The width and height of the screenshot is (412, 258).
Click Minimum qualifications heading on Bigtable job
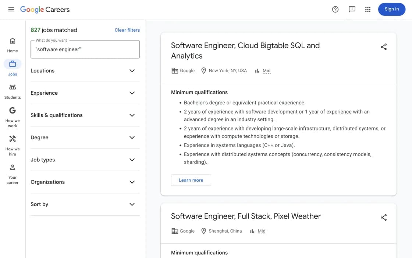[199, 93]
